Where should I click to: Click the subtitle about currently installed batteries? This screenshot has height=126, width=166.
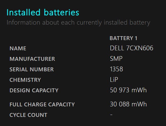tap(78, 22)
